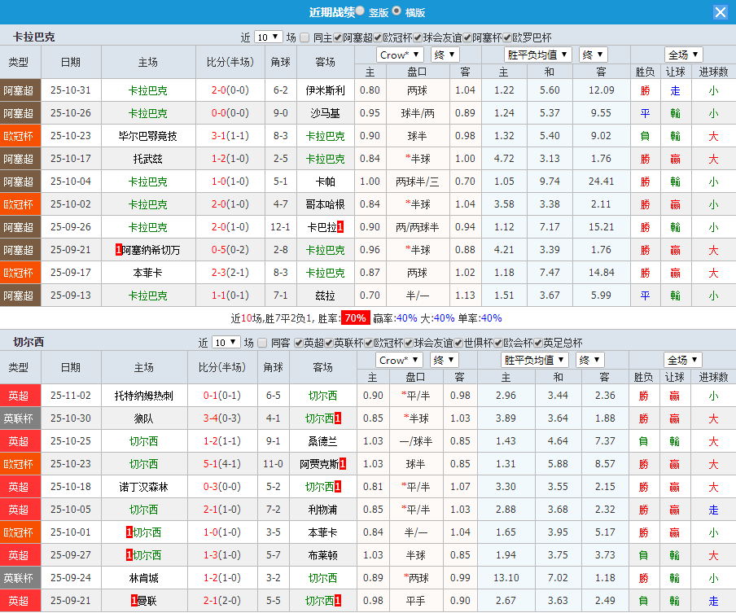Click the 利物浦 away team link
Viewport: 736px width, 613px height.
(322, 510)
